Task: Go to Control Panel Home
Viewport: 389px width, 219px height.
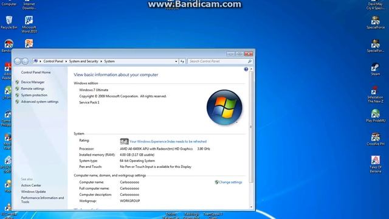Action: click(x=36, y=72)
